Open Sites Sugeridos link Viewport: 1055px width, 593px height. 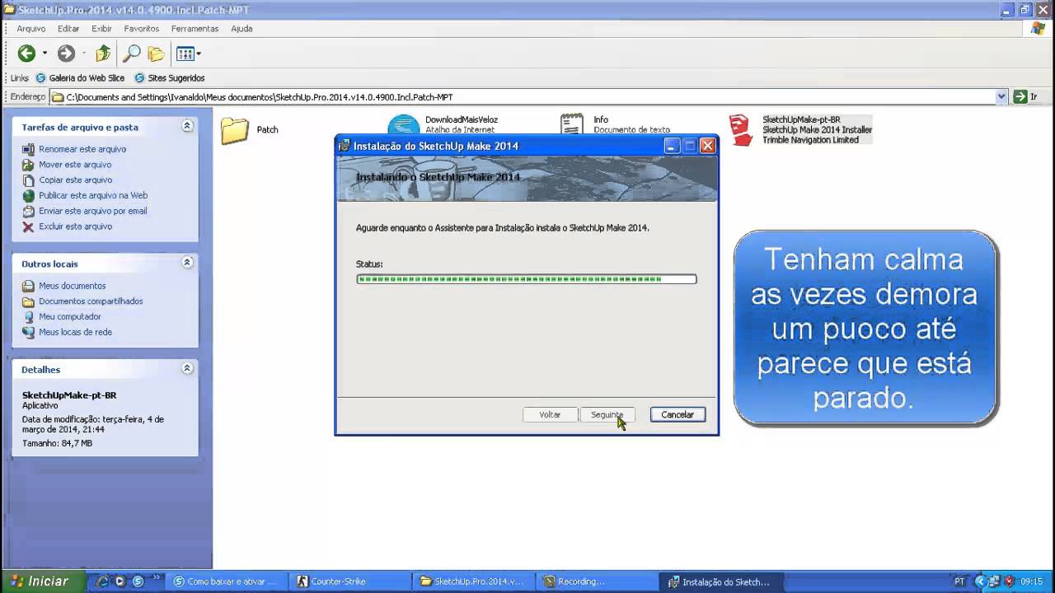(x=169, y=78)
